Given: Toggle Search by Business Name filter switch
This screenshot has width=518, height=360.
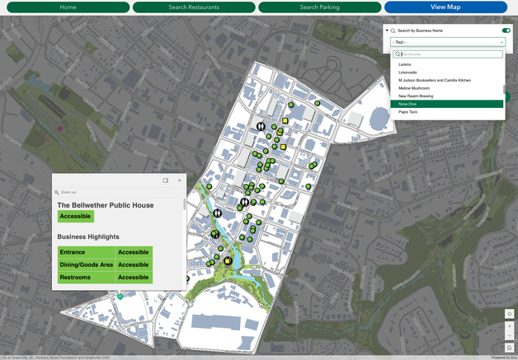Looking at the screenshot, I should (x=506, y=30).
